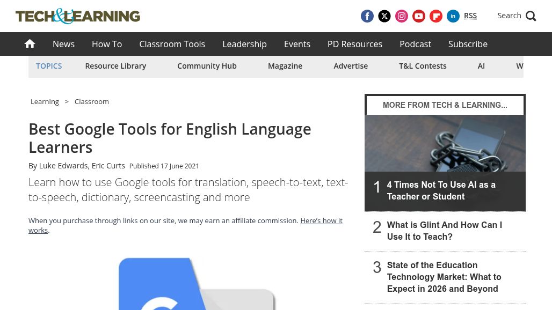Open the Here's how it works link
This screenshot has width=552, height=310.
321,221
